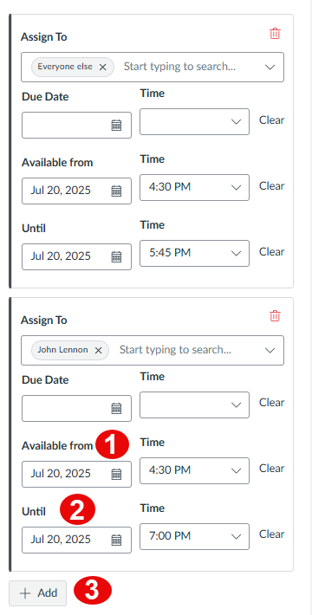This screenshot has height=615, width=312.
Task: Remove the Everyone else assignee tag
Action: (x=103, y=67)
